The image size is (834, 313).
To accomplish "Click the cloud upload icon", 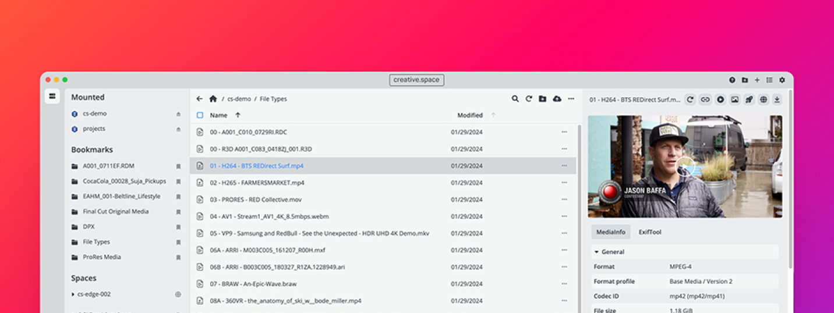I will pyautogui.click(x=557, y=99).
